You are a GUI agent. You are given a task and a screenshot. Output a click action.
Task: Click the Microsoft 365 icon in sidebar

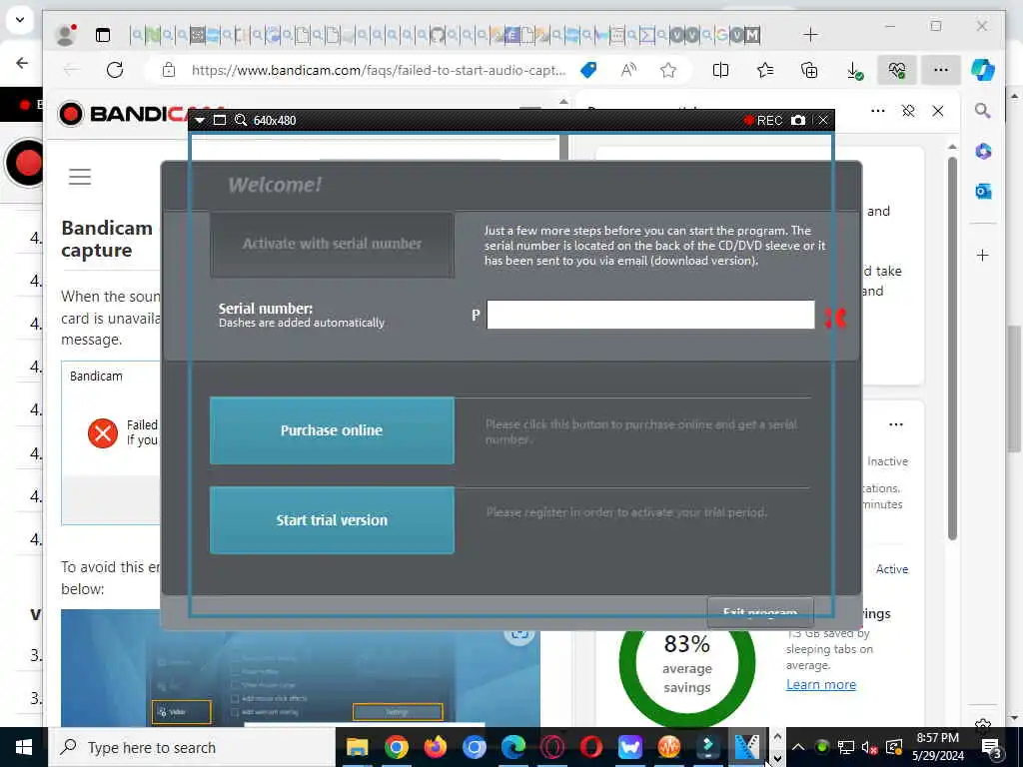[983, 152]
